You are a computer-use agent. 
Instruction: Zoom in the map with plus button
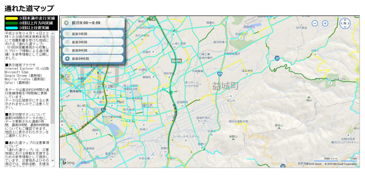click(x=325, y=23)
